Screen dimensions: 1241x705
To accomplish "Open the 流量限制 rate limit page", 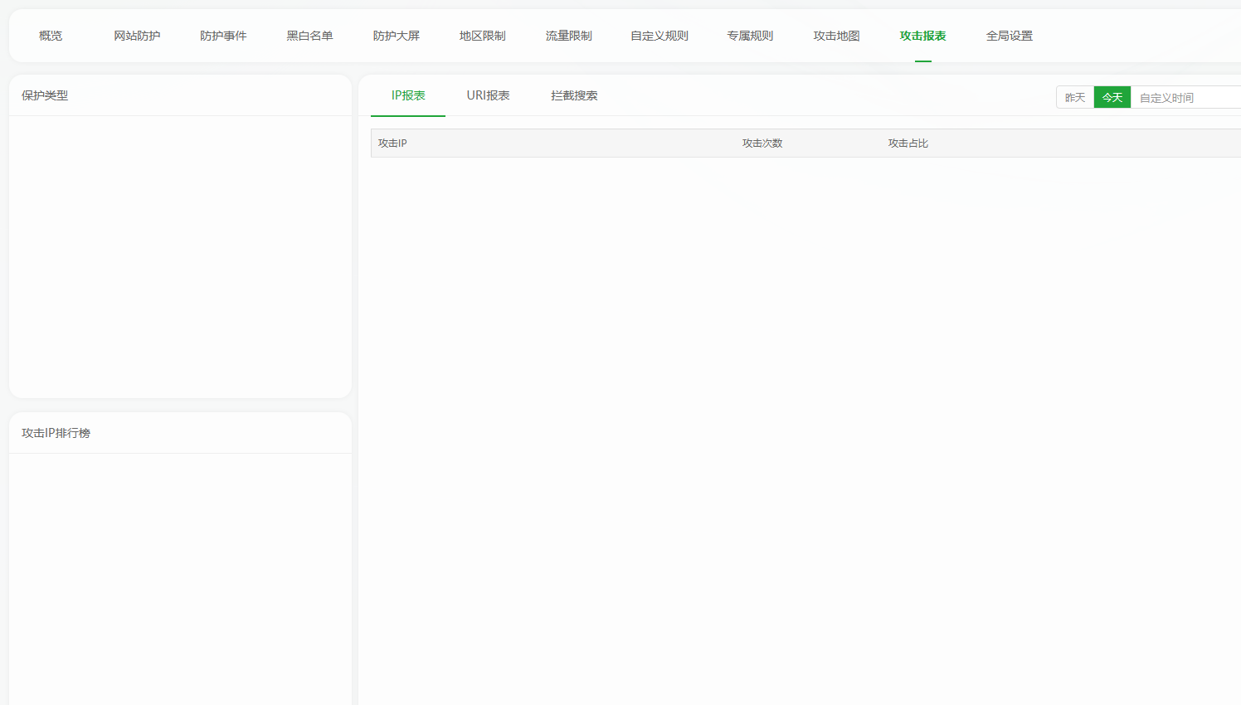I will tap(569, 36).
